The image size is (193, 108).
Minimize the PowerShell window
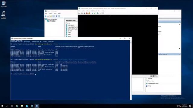coord(120,38)
